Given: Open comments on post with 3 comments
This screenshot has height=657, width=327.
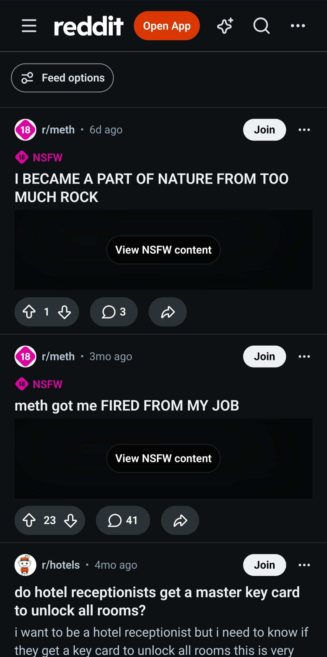Looking at the screenshot, I should tap(114, 312).
